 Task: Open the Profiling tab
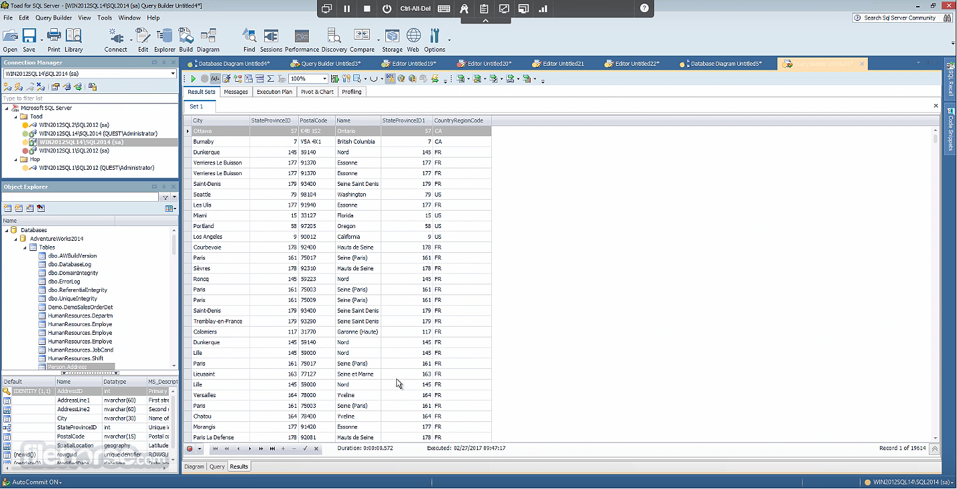point(352,92)
